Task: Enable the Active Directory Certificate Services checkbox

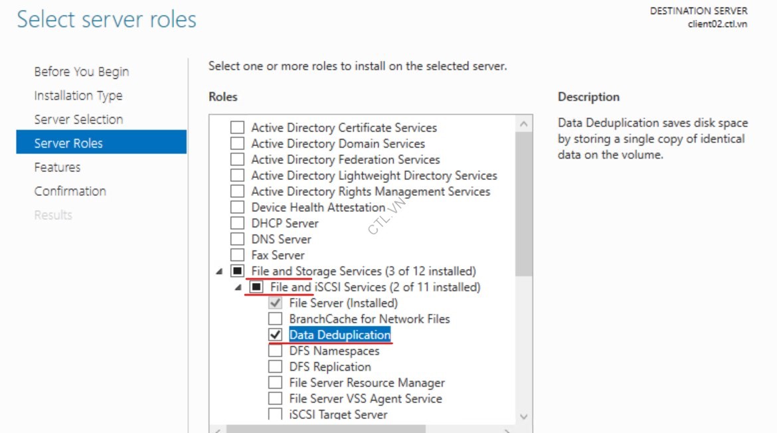Action: (x=236, y=128)
